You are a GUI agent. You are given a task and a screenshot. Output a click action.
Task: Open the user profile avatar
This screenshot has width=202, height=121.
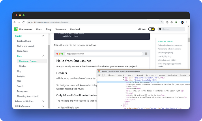182,22
